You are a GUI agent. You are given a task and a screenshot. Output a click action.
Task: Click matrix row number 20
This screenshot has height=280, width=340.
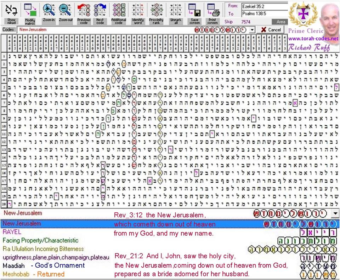pos(4,204)
